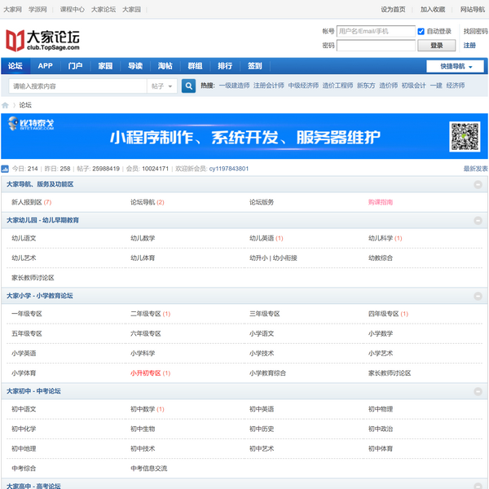Screen dimensions: 489x489
Task: Open the 购课指南 link
Action: click(381, 202)
